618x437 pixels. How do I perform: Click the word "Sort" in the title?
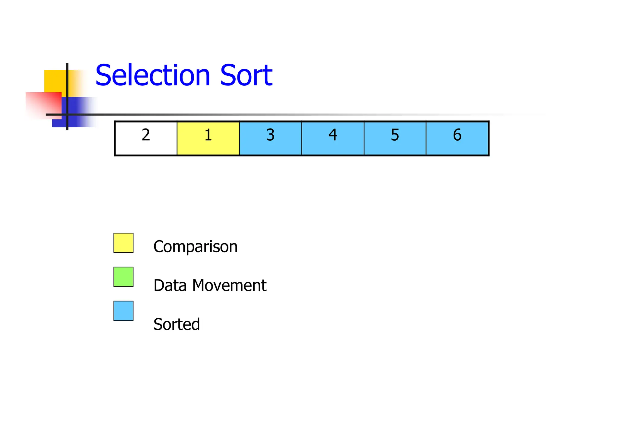coord(246,75)
